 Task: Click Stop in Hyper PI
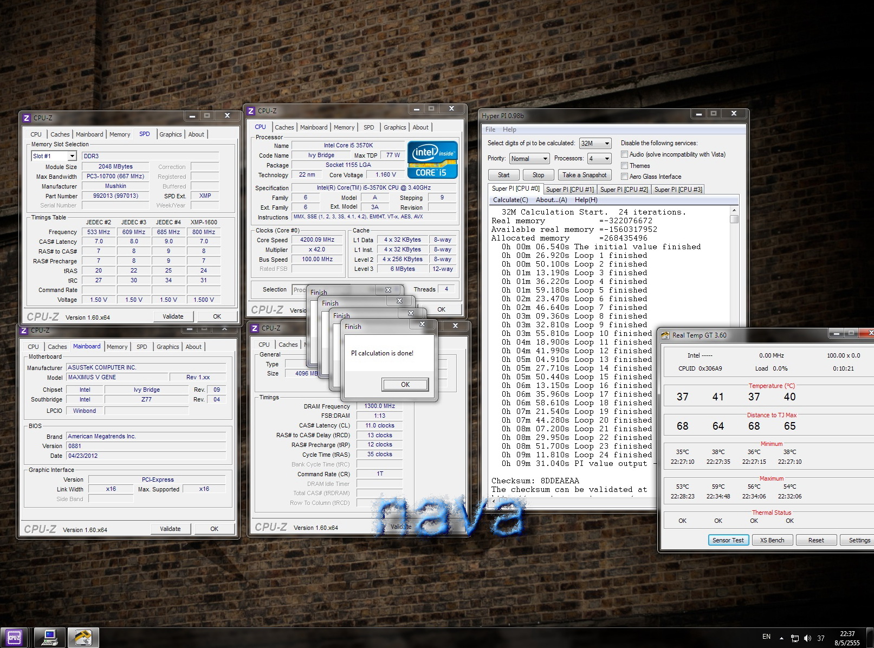click(x=539, y=175)
